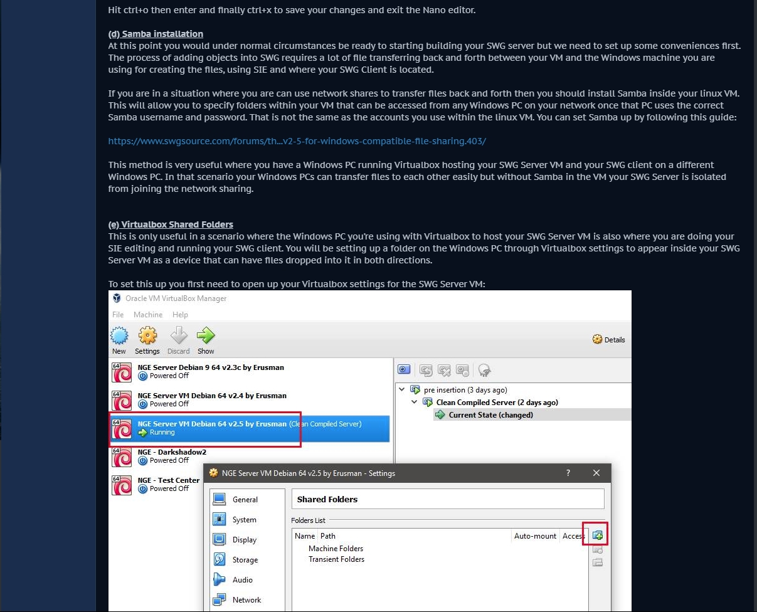This screenshot has width=757, height=612.
Task: Select Current State (changed) entry
Action: pyautogui.click(x=491, y=415)
